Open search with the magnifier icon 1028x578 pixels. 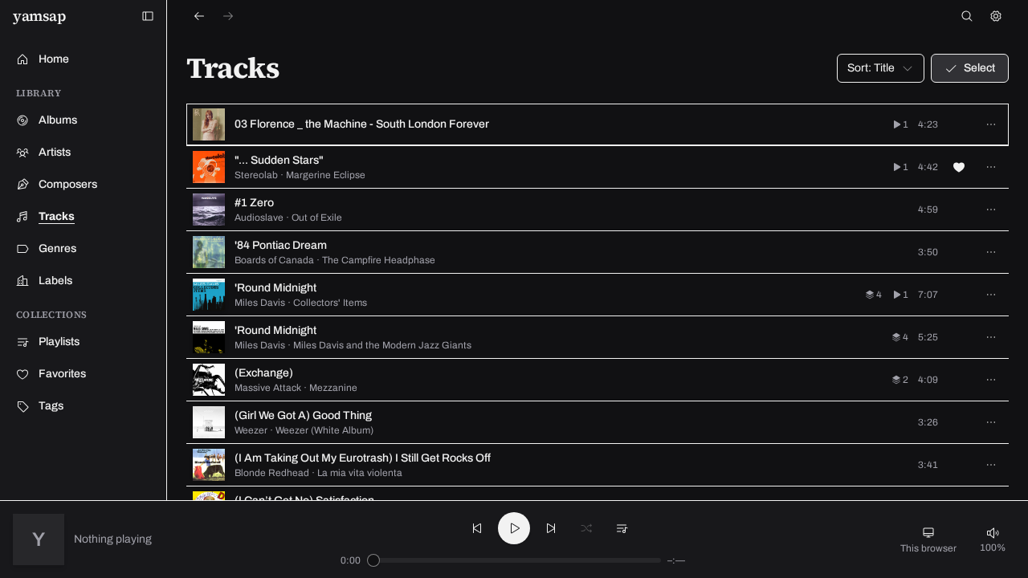[967, 16]
